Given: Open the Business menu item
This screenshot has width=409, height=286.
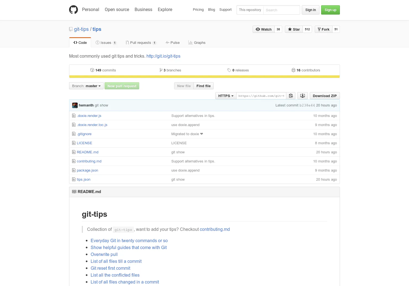Looking at the screenshot, I should (143, 9).
